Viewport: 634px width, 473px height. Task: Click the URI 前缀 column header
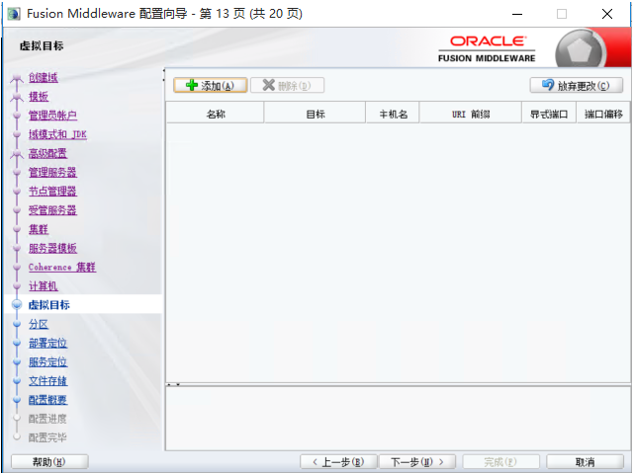(x=471, y=115)
